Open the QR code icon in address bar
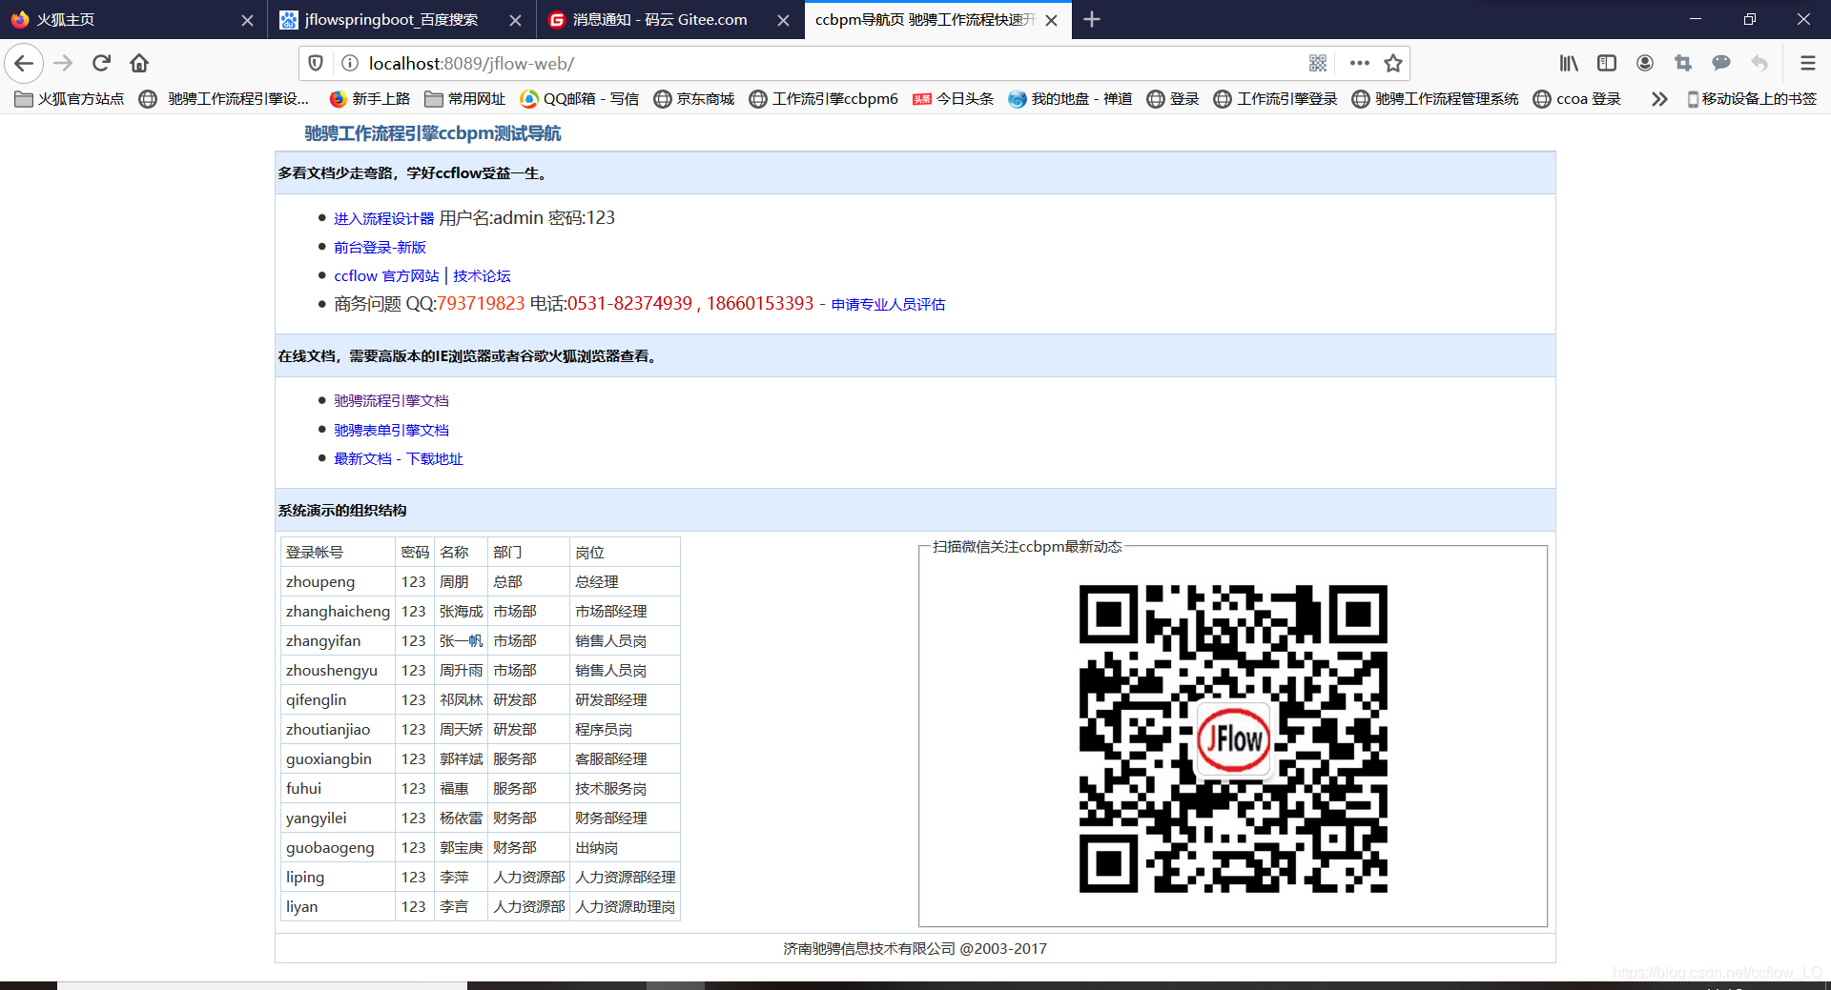This screenshot has width=1831, height=990. point(1318,64)
